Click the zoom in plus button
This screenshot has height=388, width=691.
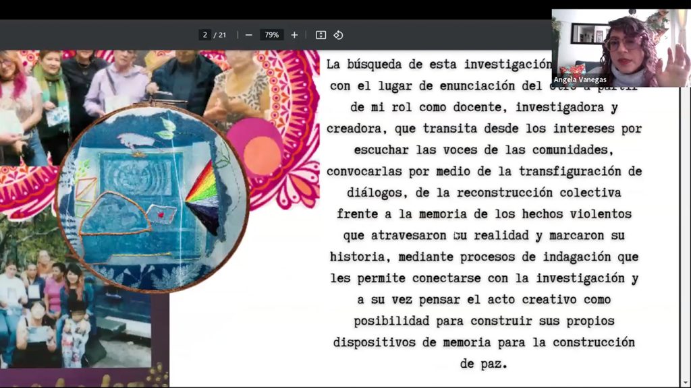click(294, 35)
